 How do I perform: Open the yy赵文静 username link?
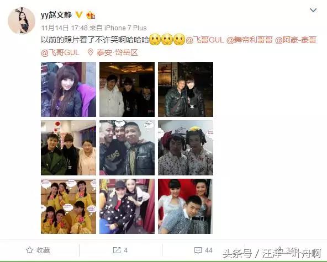click(x=56, y=15)
